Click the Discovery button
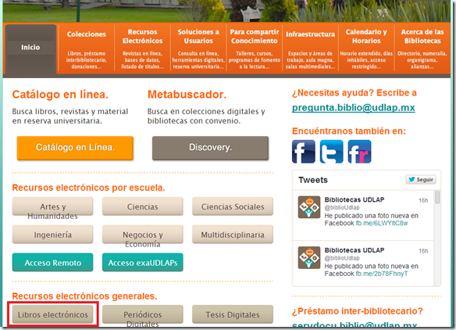Viewport: 456px width, 330px height. tap(210, 148)
